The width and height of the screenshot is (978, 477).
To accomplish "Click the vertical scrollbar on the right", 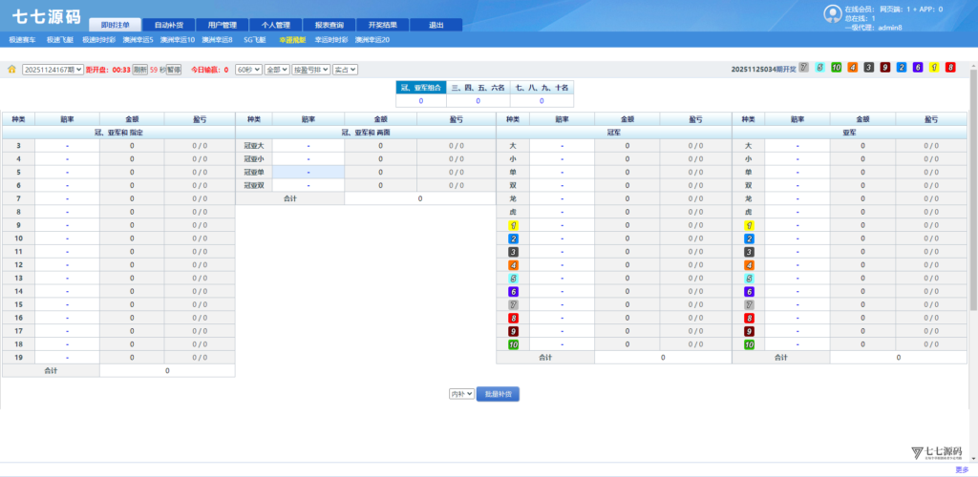I will click(x=972, y=191).
